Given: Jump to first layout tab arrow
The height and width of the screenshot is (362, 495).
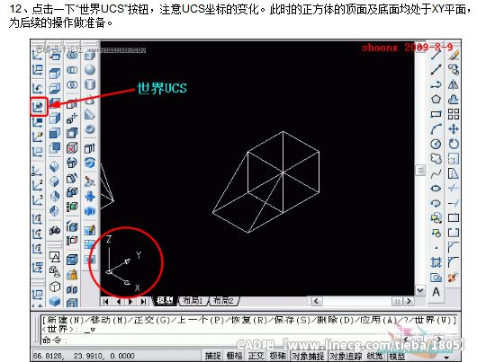Looking at the screenshot, I should (106, 302).
